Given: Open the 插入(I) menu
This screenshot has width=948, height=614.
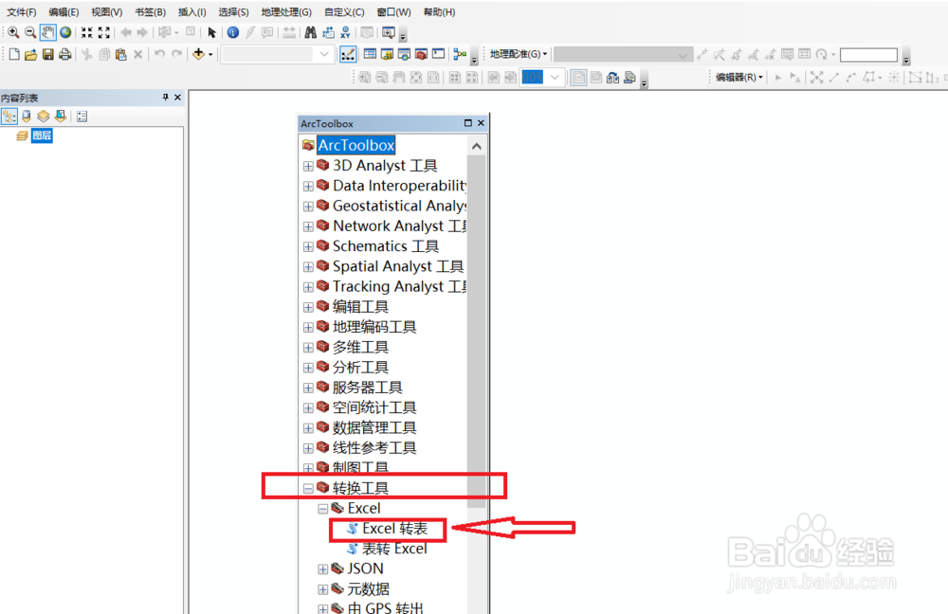Looking at the screenshot, I should coord(191,12).
